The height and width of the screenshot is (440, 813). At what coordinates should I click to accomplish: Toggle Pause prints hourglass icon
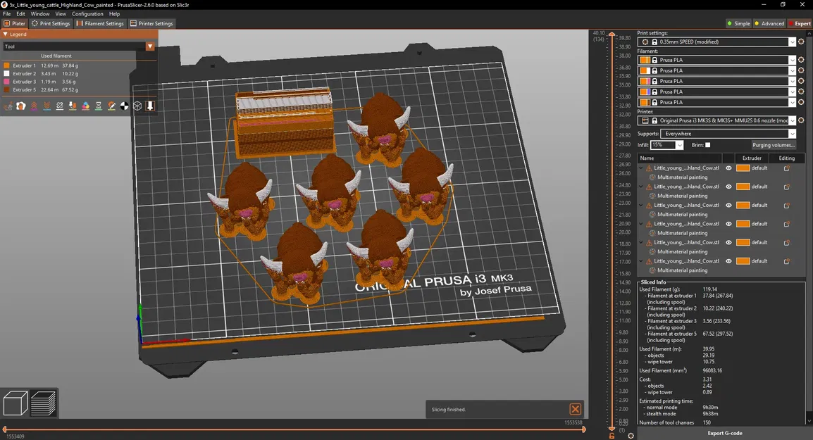(x=99, y=106)
